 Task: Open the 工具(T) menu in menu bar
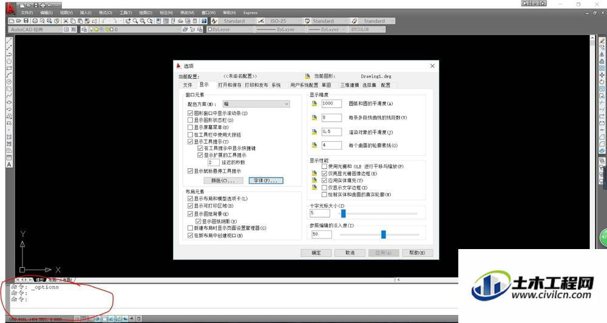coord(126,13)
